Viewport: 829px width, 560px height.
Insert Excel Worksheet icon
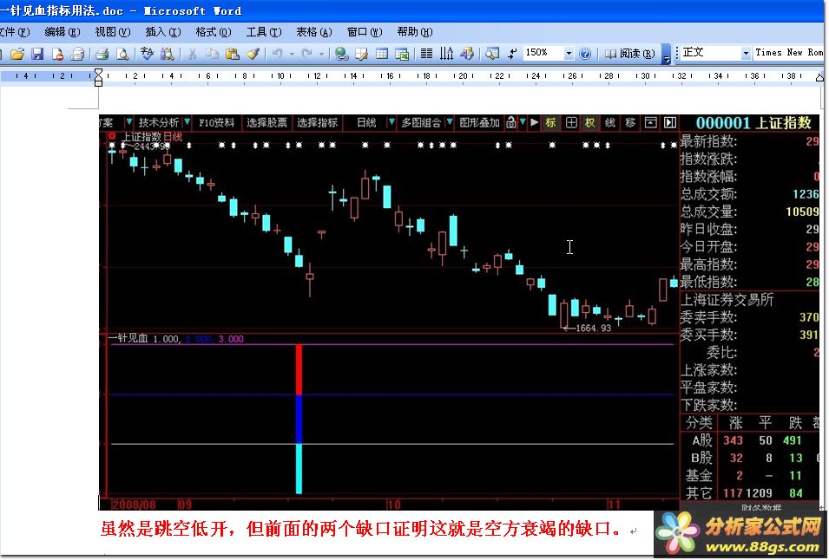[402, 53]
